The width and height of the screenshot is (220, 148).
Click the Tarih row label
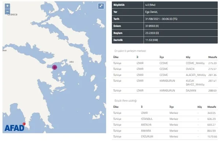click(x=116, y=19)
